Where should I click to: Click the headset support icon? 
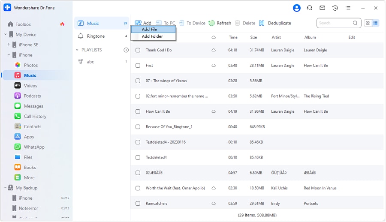309,8
